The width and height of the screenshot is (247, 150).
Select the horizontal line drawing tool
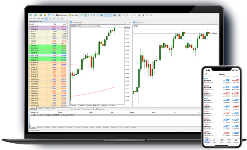point(132,15)
